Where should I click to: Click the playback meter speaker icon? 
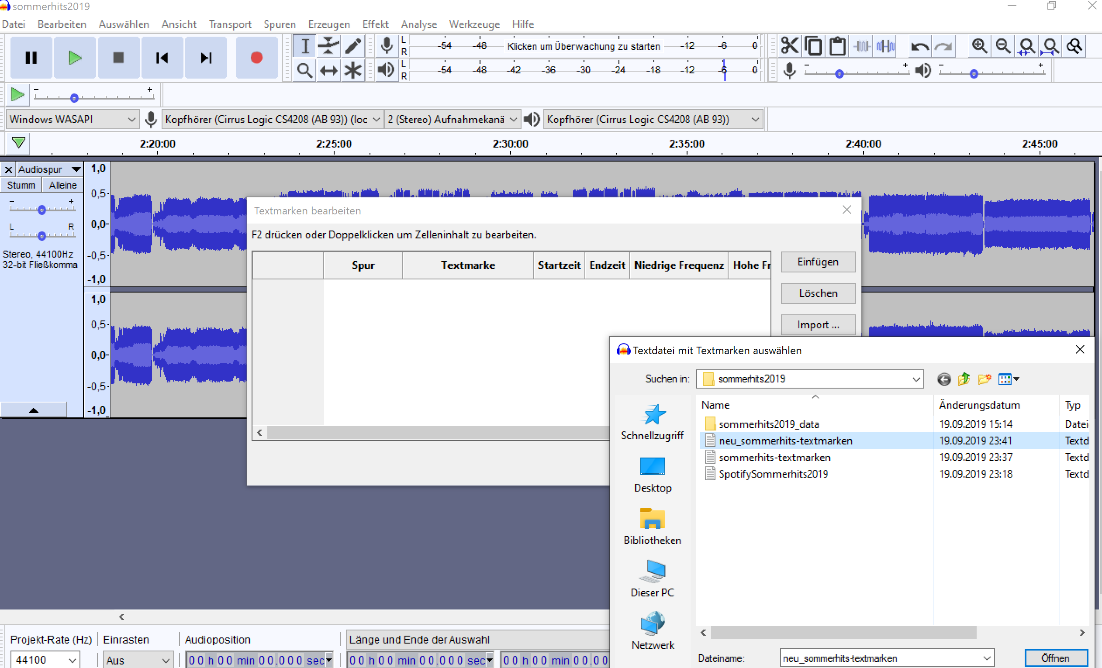tap(387, 70)
